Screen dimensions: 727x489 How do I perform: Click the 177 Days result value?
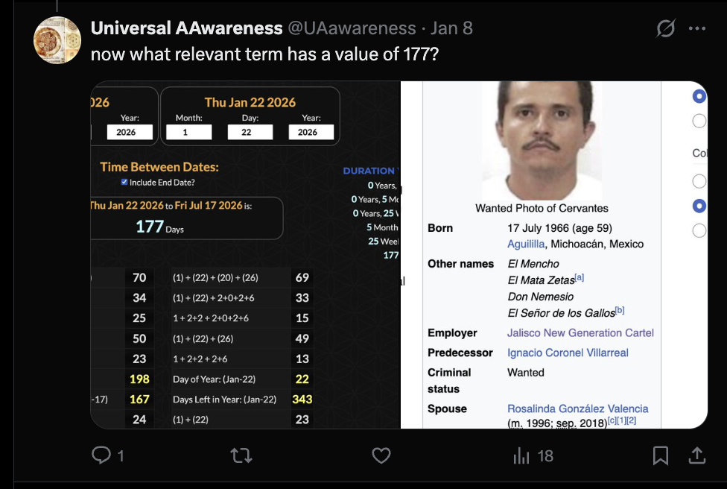click(x=159, y=227)
